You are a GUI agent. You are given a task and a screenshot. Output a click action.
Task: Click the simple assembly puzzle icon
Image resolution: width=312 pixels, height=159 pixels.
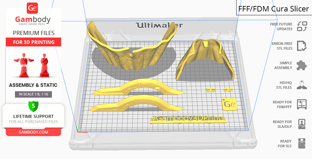301,66
